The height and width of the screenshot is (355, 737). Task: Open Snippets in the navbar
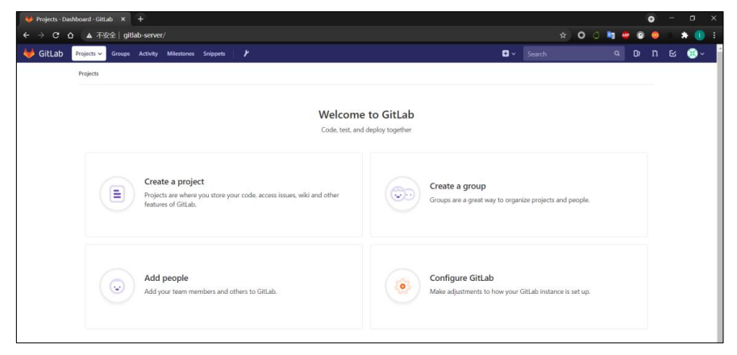tap(214, 54)
